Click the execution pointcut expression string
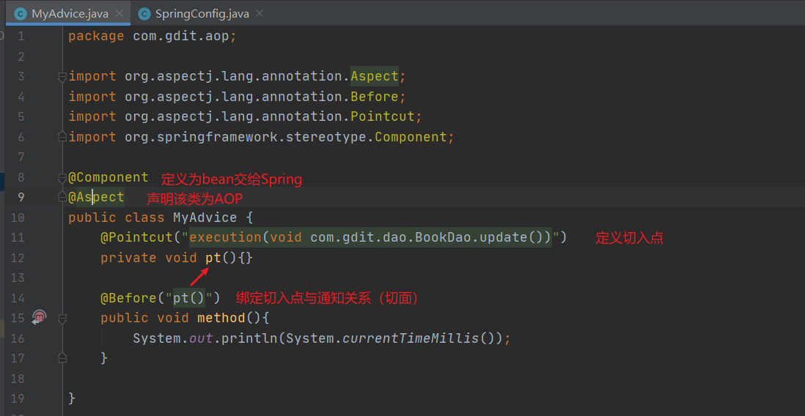Viewport: 805px width, 416px height. point(370,237)
